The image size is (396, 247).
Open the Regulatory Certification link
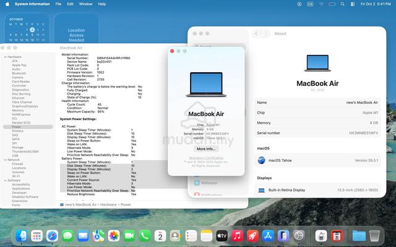[x=206, y=158]
